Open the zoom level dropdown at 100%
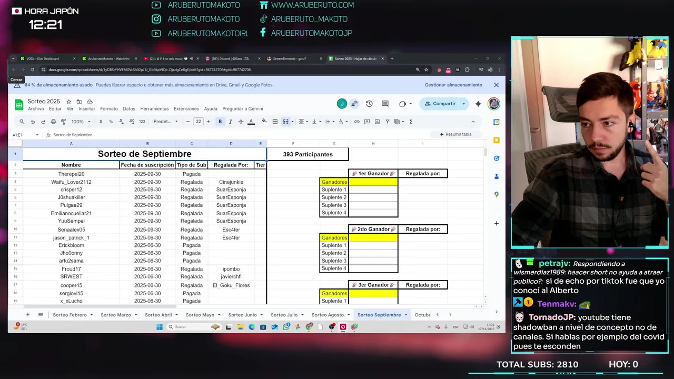Viewport: 674px width, 379px height. pyautogui.click(x=81, y=122)
